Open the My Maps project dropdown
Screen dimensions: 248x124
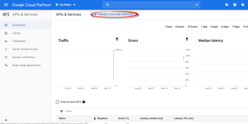pyautogui.click(x=66, y=5)
